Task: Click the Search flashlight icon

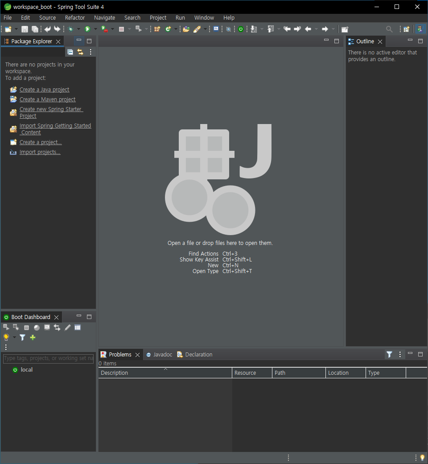Action: pyautogui.click(x=197, y=29)
